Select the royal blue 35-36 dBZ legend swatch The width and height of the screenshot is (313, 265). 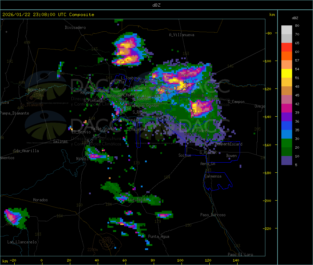(287, 125)
